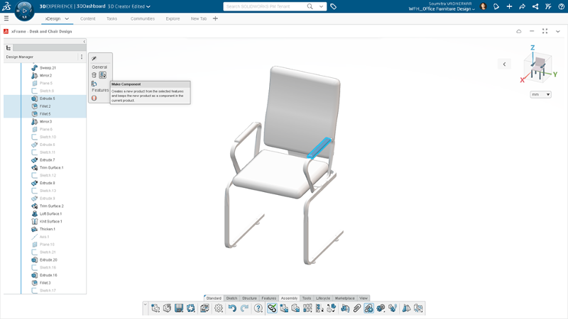Image resolution: width=568 pixels, height=319 pixels.
Task: Toggle the chain-link checkmark assembly tool
Action: pos(272,308)
